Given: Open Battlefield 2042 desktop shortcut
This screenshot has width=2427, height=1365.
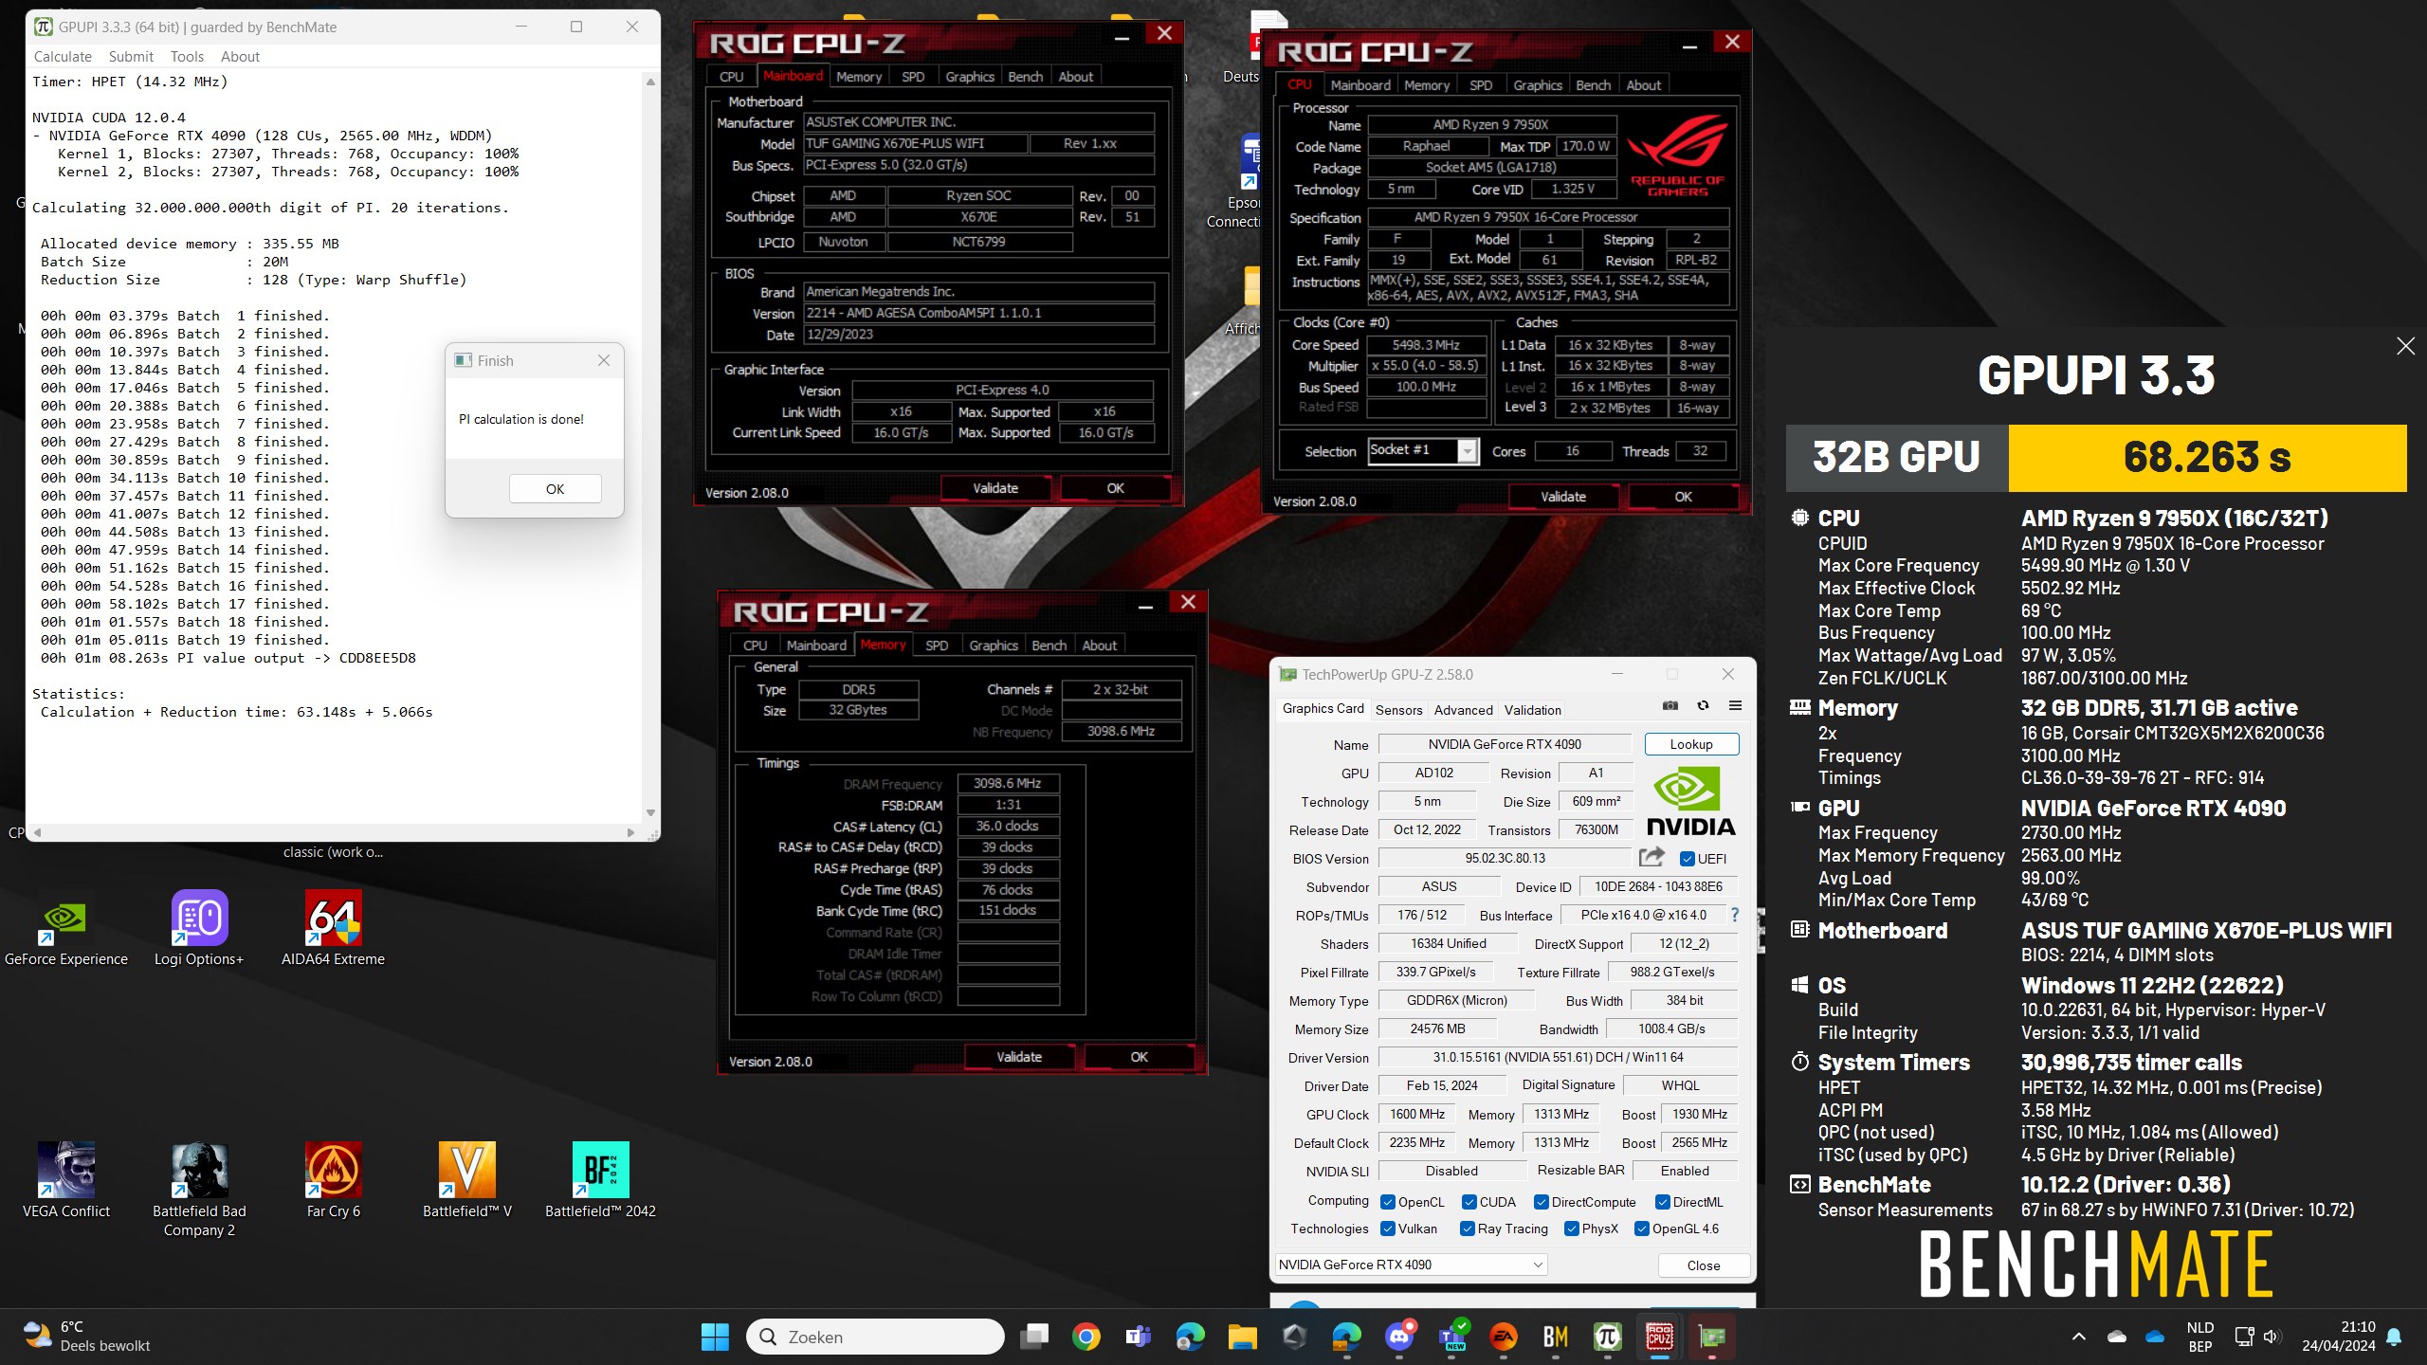Looking at the screenshot, I should tap(600, 1180).
